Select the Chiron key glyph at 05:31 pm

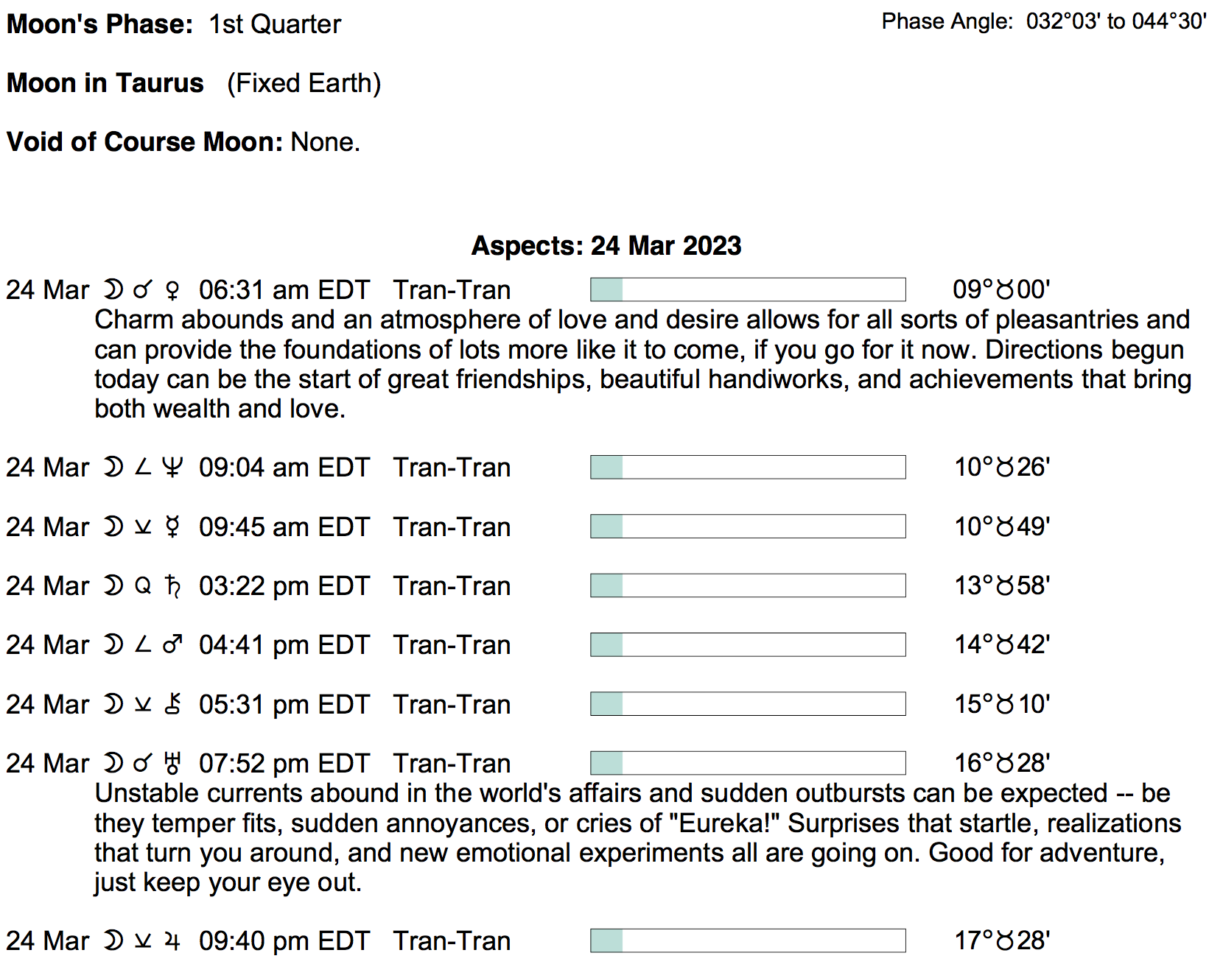point(172,705)
